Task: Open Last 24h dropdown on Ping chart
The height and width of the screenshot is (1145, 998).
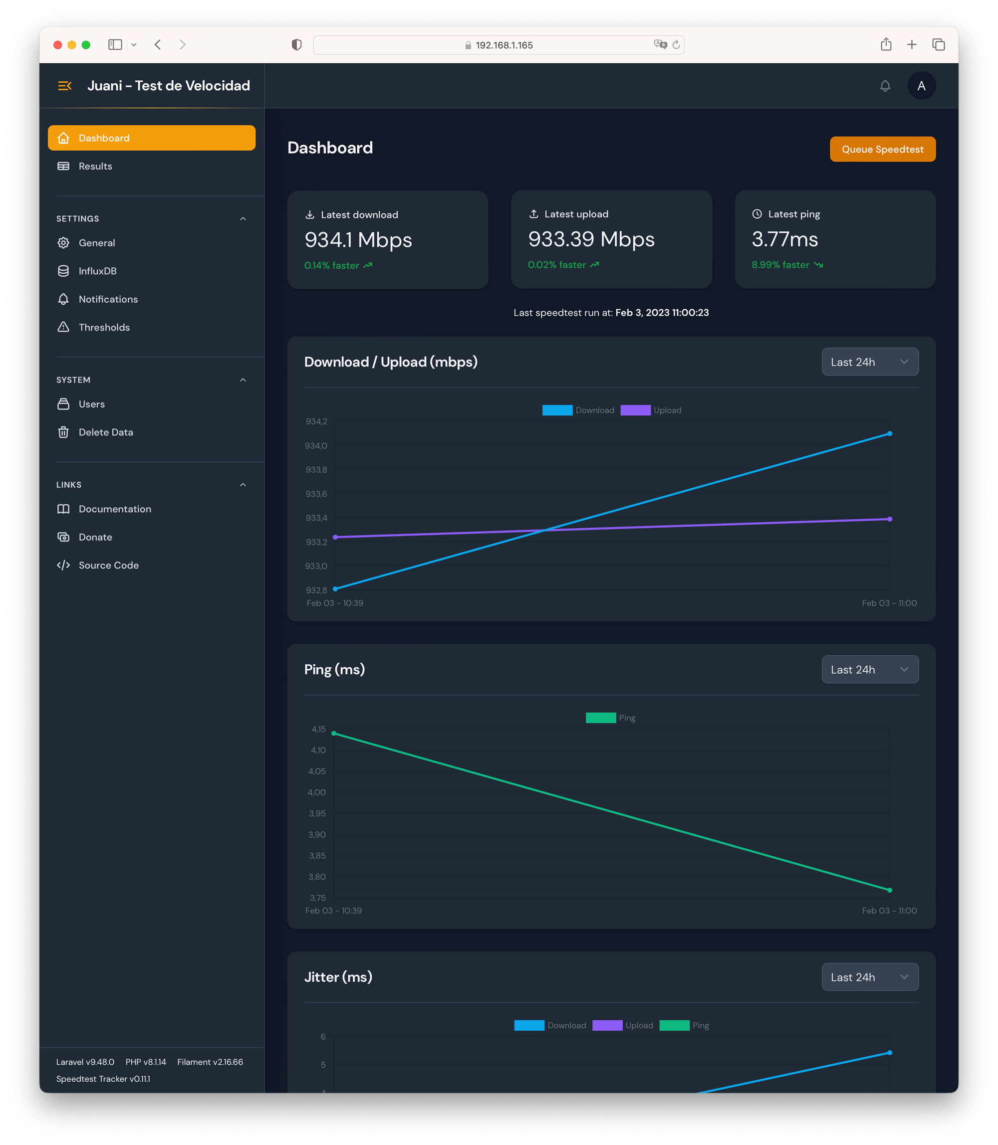Action: click(x=870, y=670)
